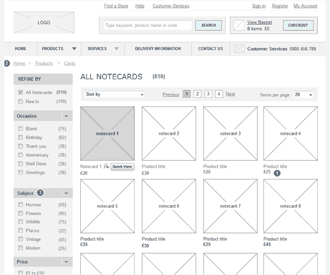Open the Delivery Information menu item
Screen dimensions: 330x275
point(157,49)
